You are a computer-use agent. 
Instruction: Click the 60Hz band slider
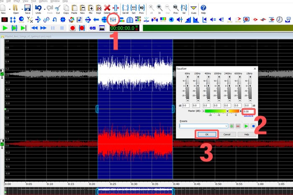point(188,89)
